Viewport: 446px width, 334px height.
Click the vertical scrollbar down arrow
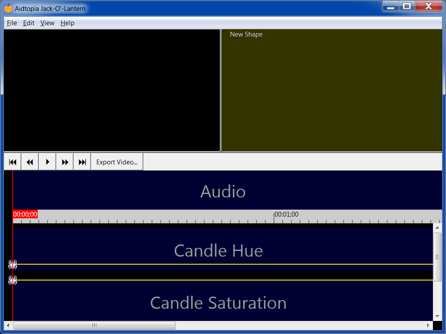click(437, 317)
